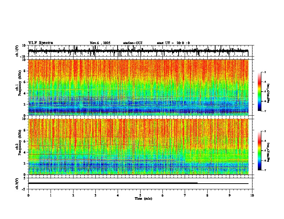Image resolution: width=284 pixels, height=219 pixels.
Task: Click the '-3' tick on ch.1 color scale
Action: click(x=264, y=72)
